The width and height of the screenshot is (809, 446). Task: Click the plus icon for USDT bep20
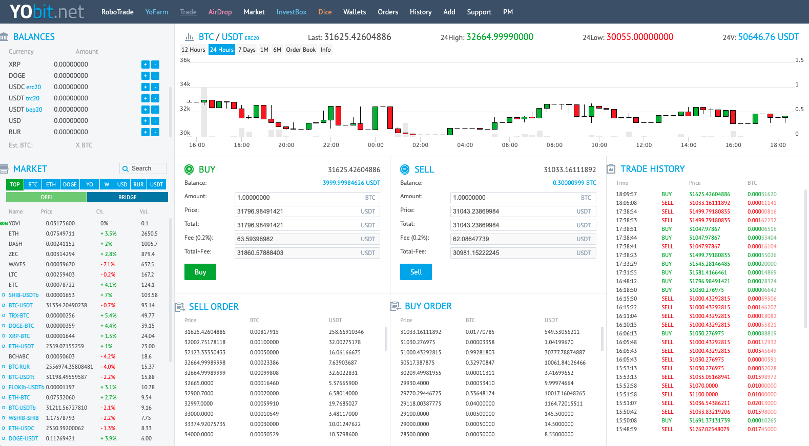pyautogui.click(x=146, y=110)
